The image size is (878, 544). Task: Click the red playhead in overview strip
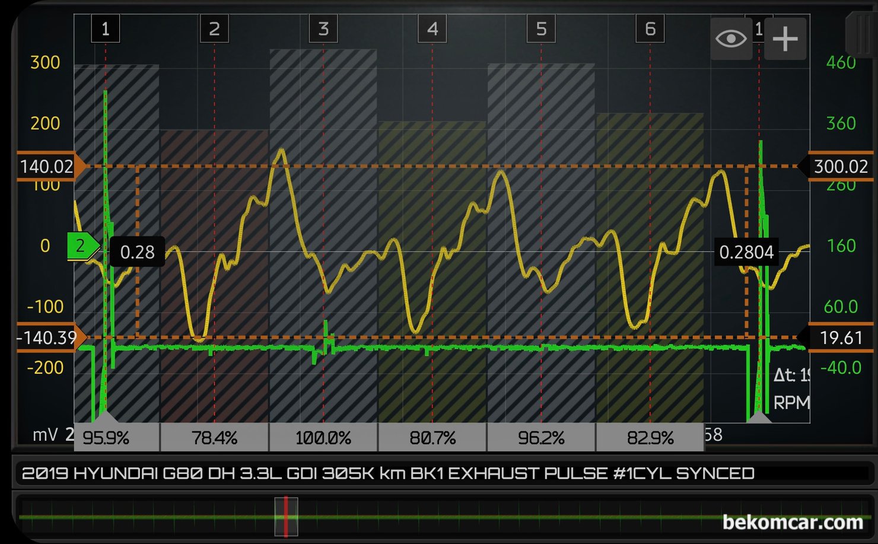pos(286,517)
